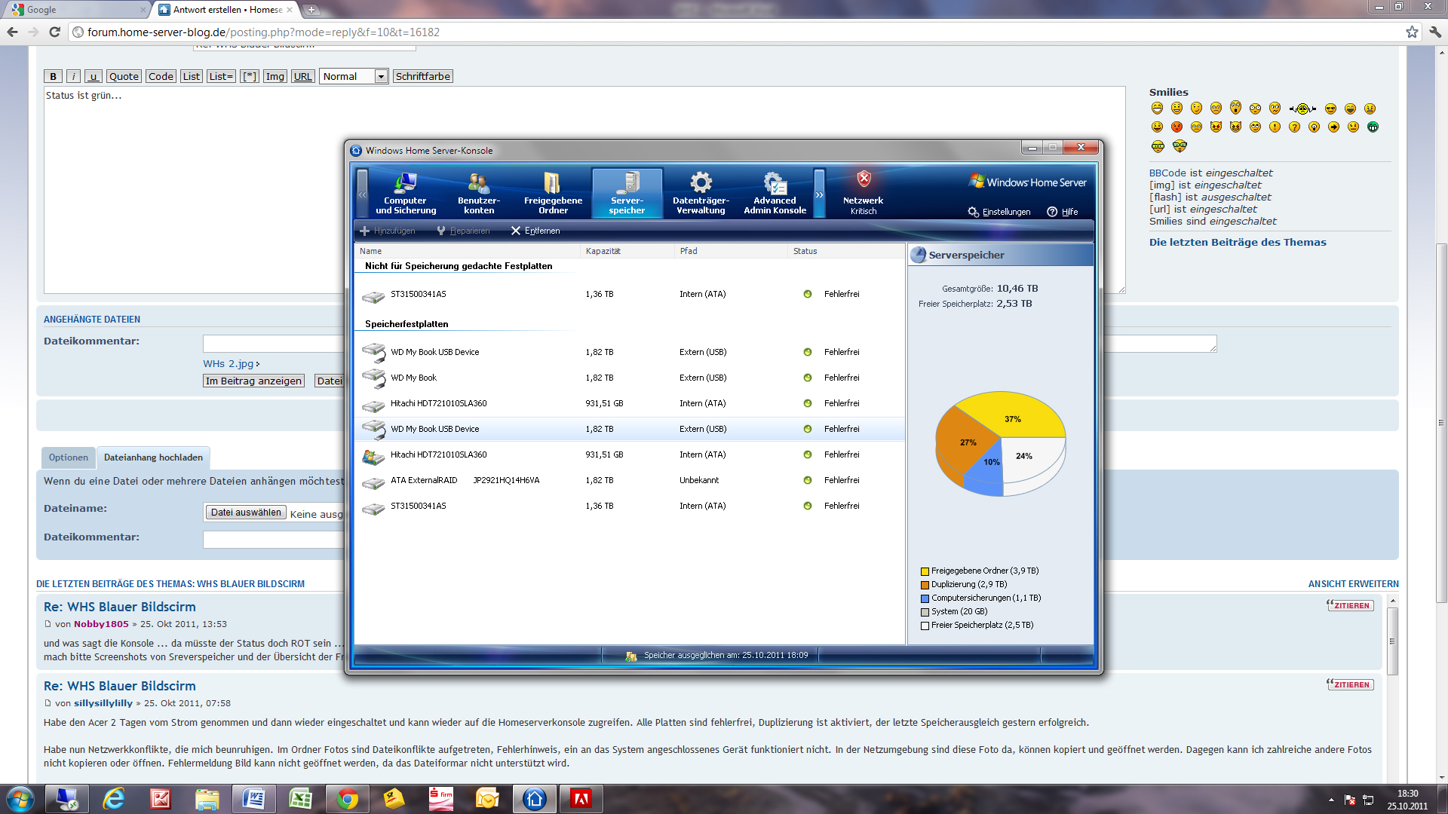
Task: Open Windows Start menu
Action: 20,799
